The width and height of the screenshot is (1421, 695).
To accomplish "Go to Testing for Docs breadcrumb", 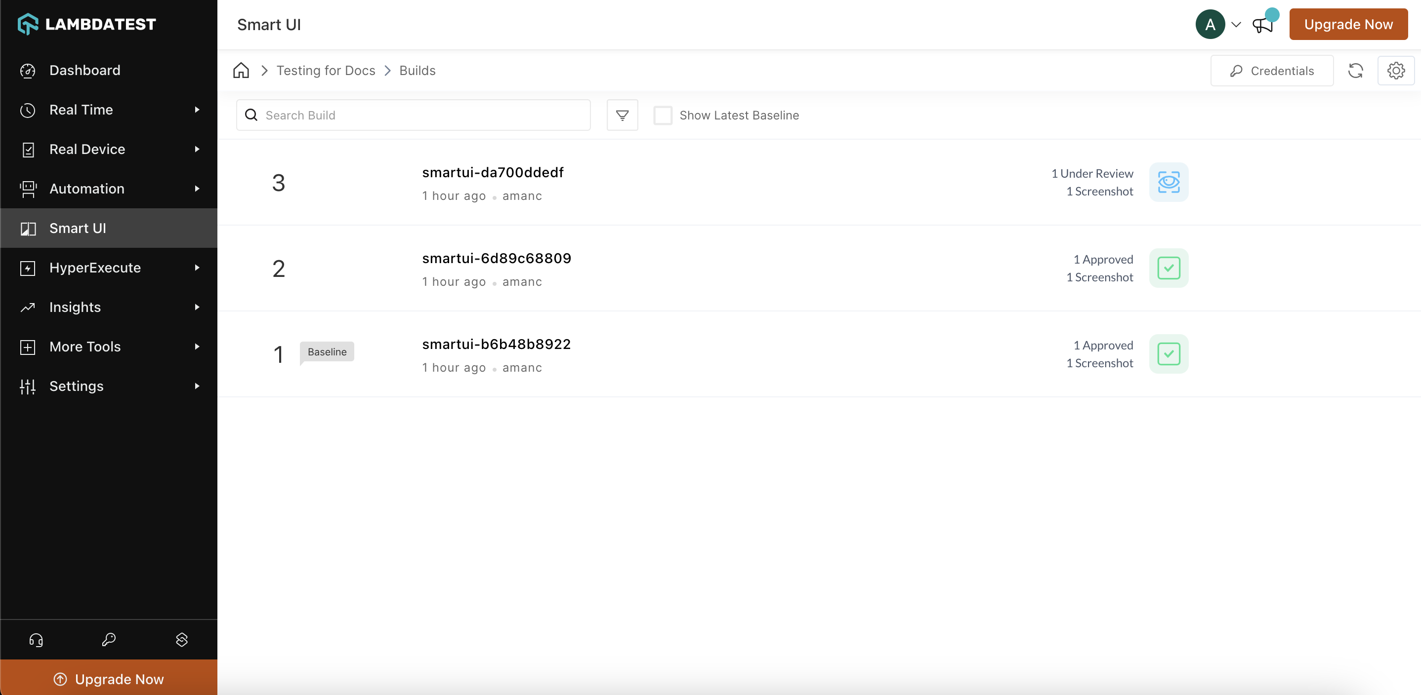I will [326, 71].
